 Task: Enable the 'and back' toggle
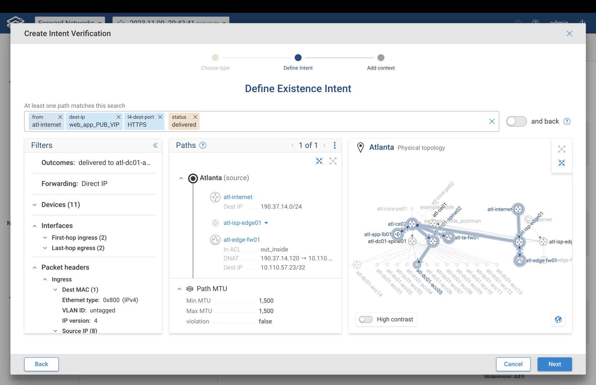516,122
